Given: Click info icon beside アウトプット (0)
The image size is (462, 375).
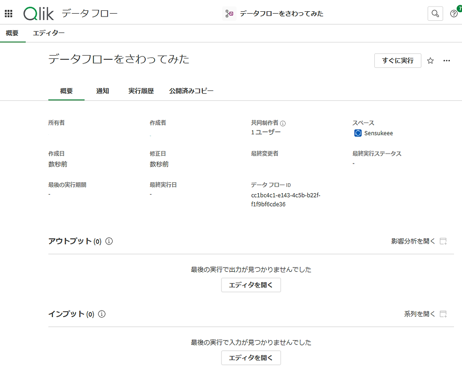Looking at the screenshot, I should (109, 241).
